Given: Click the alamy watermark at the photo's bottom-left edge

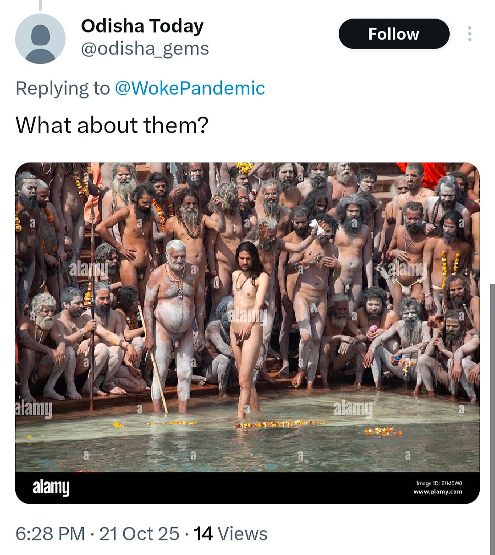Looking at the screenshot, I should click(33, 408).
